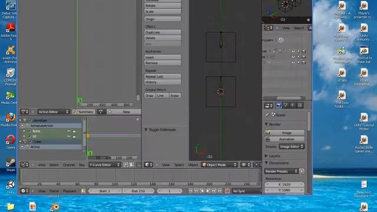Open the F-Curve editor type selector icon

pos(24,165)
